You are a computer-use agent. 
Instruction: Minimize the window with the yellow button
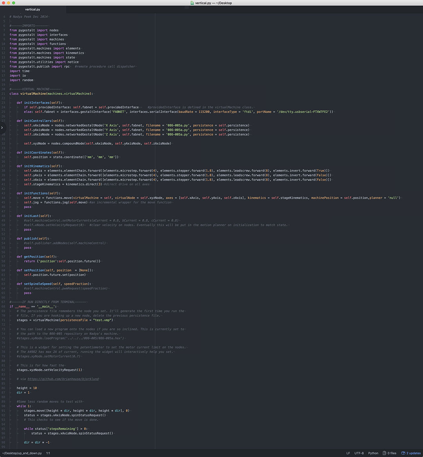point(9,3)
